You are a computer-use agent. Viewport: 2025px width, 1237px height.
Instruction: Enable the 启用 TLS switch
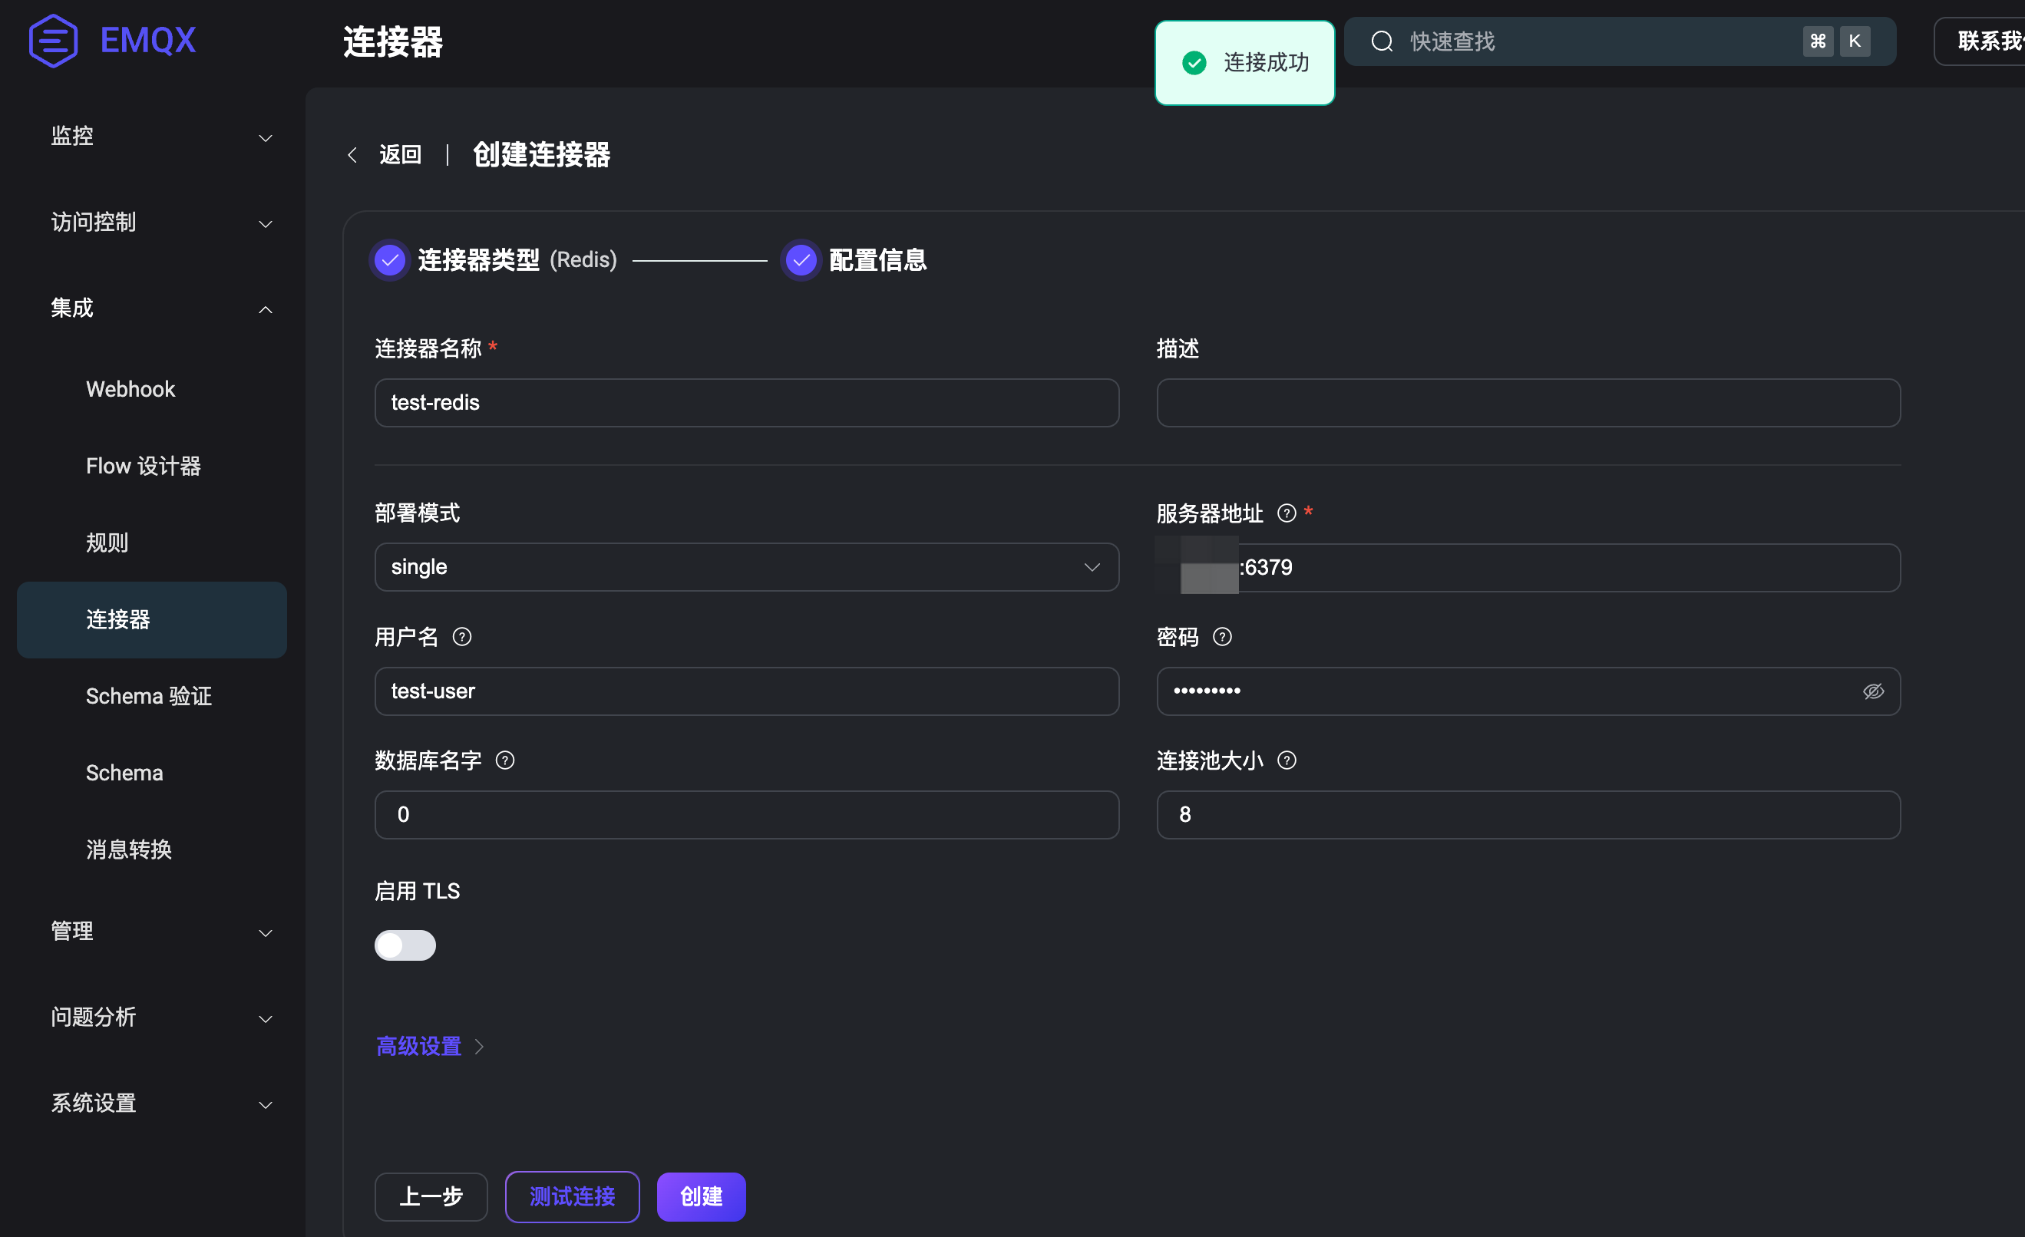(x=405, y=945)
